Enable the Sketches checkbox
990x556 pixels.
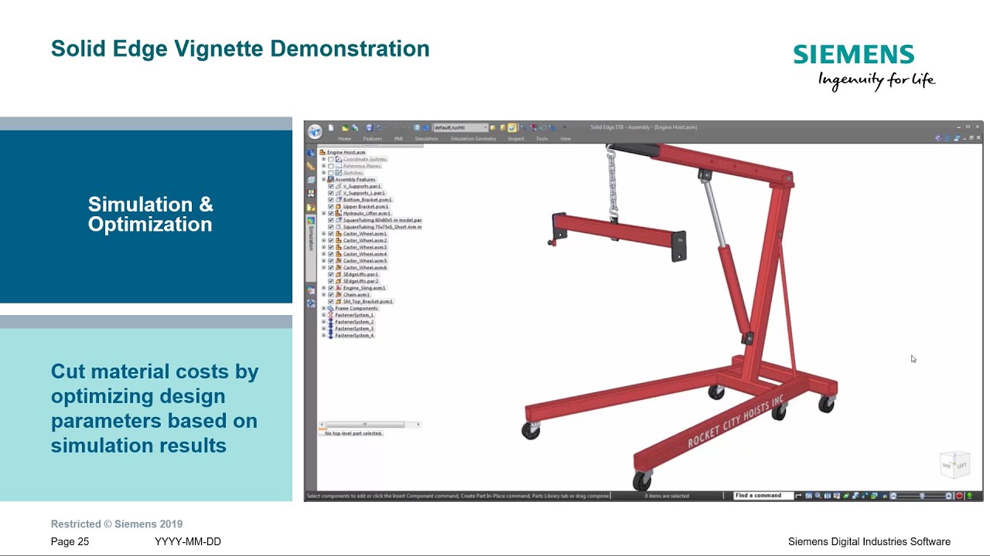(331, 173)
